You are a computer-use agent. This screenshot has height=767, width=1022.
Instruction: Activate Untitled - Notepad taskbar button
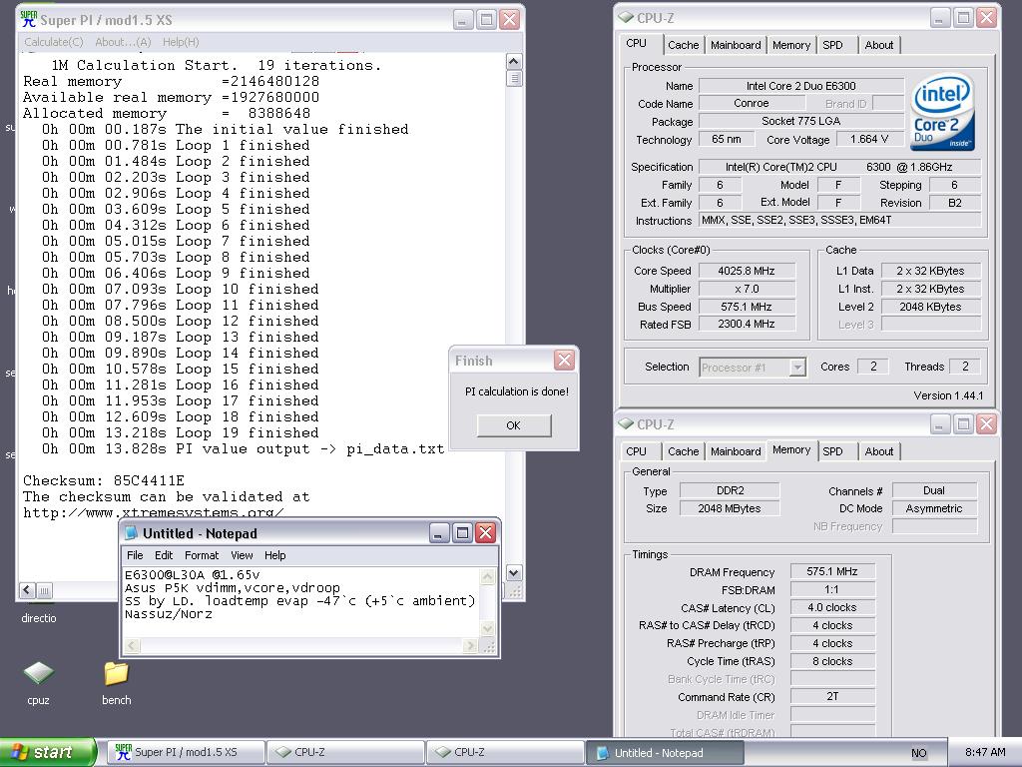point(665,753)
